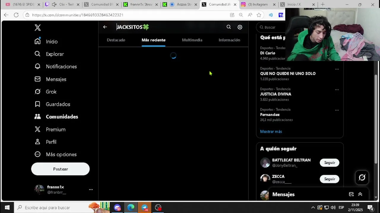Open Explorar in the sidebar
380x213 pixels.
49,54
